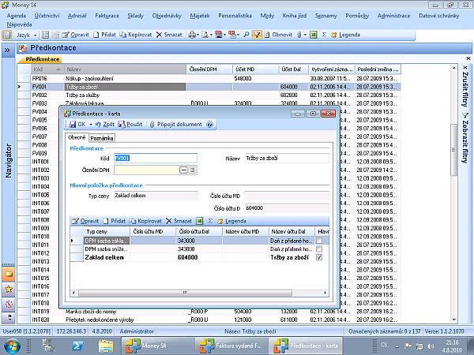Click the first red export icon
The width and height of the screenshot is (474, 355).
[x=219, y=35]
